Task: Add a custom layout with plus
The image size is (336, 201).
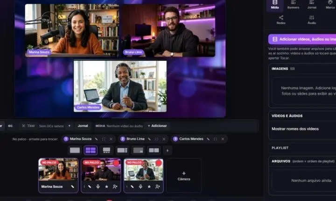Action: point(168,151)
